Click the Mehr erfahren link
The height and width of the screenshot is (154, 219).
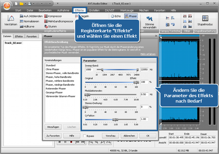click(x=148, y=54)
